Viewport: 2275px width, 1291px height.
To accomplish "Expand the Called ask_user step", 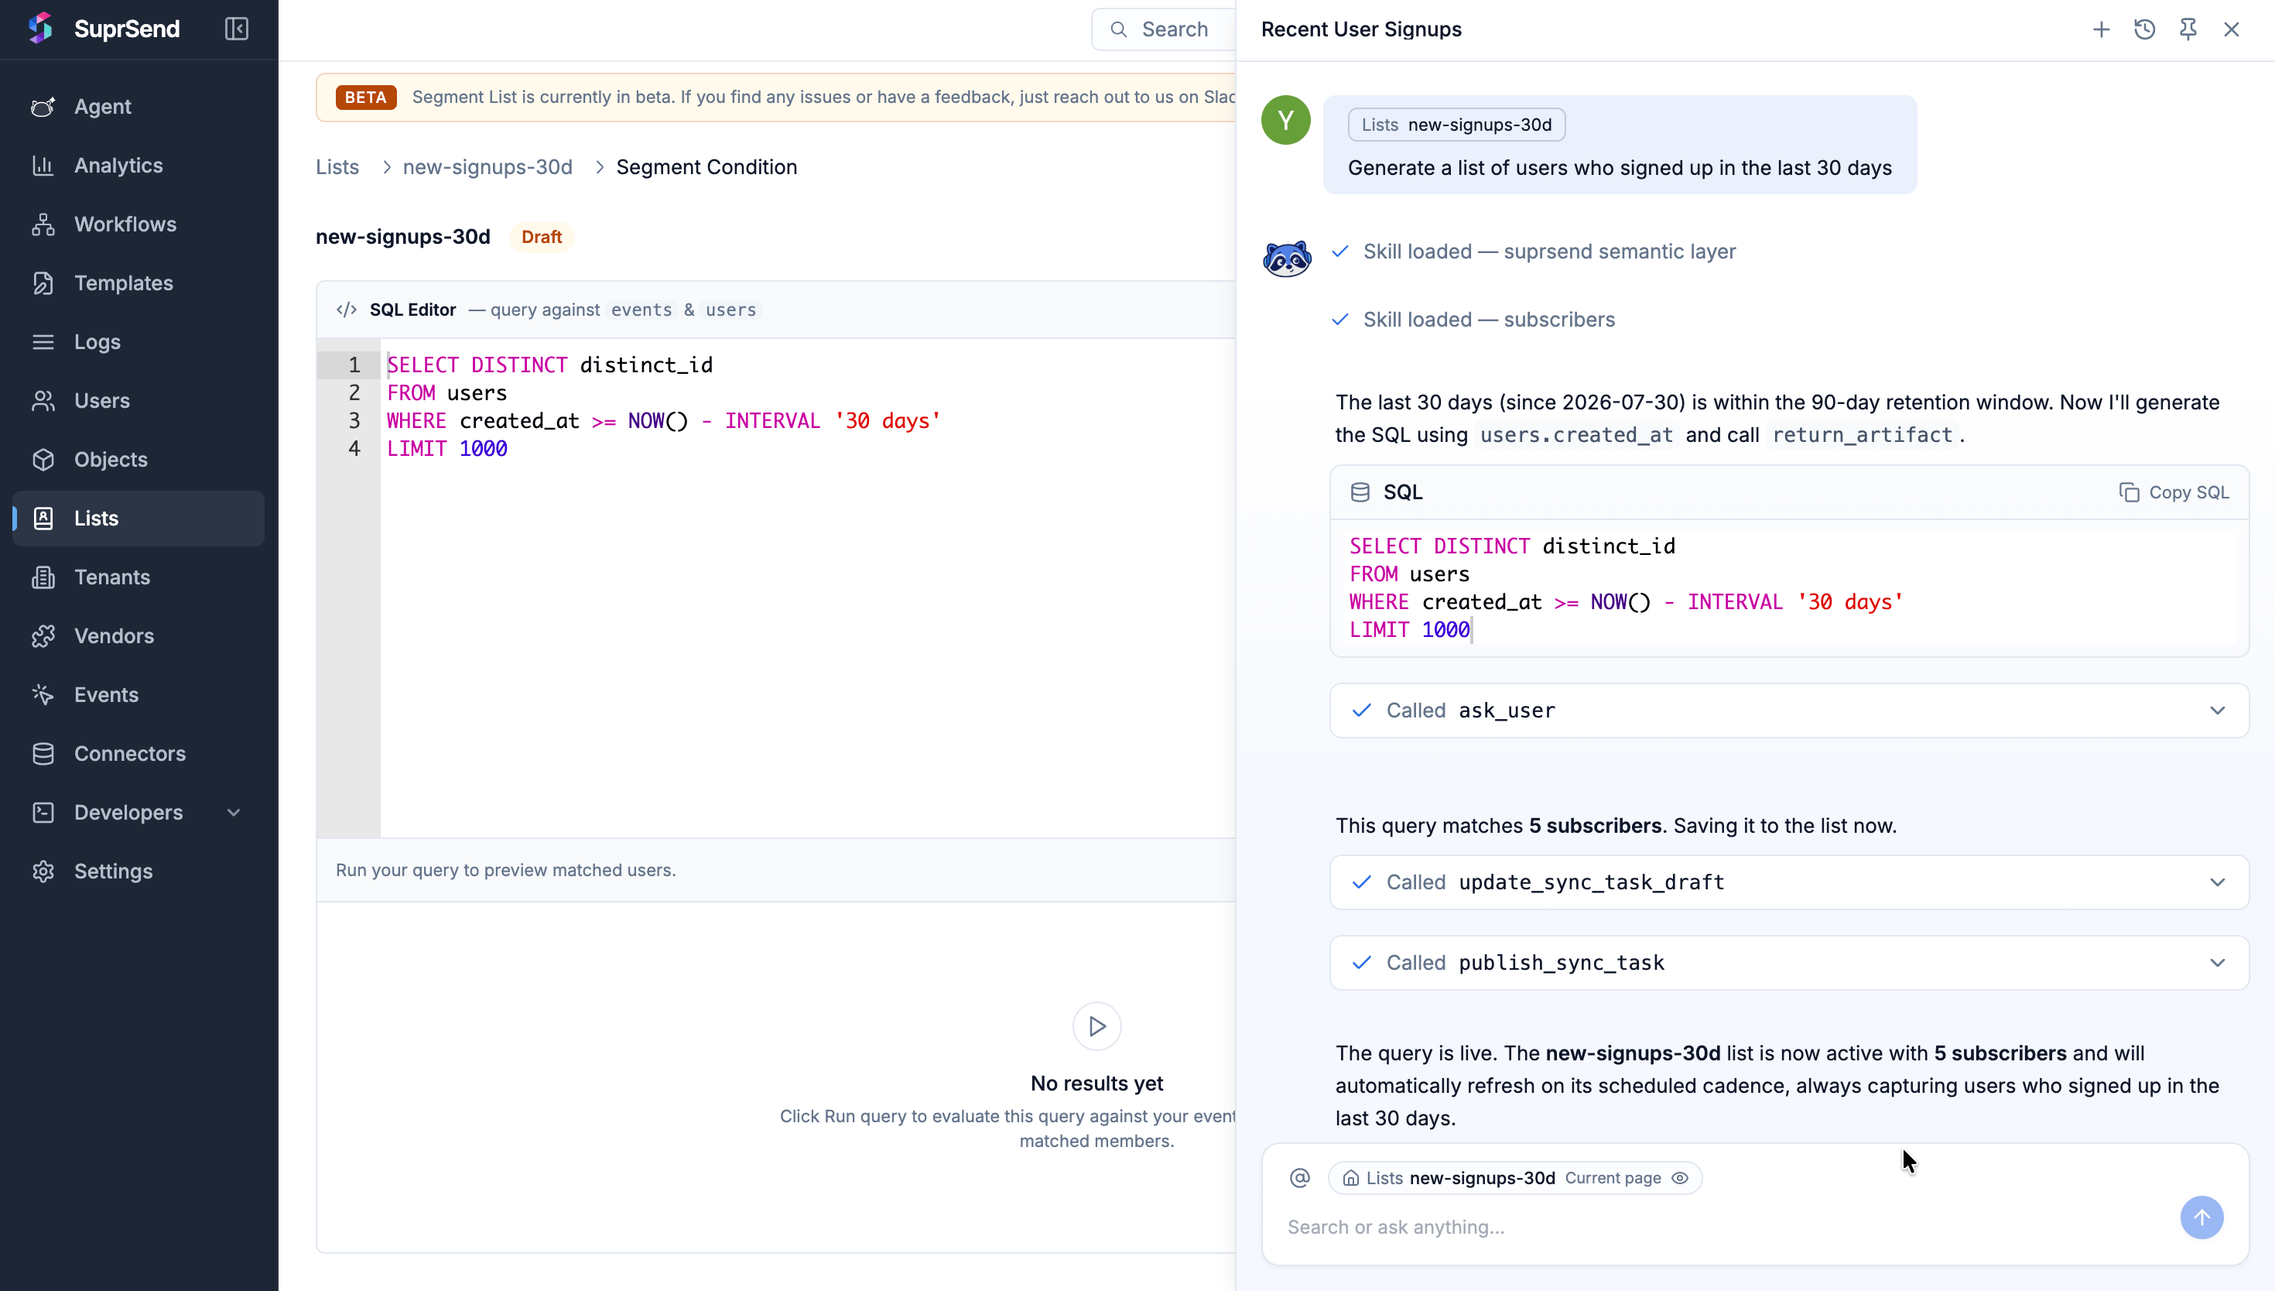I will [x=1788, y=711].
